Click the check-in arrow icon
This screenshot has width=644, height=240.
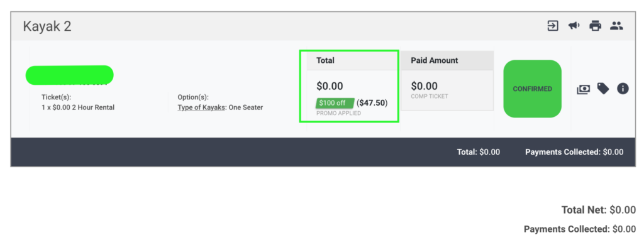553,26
